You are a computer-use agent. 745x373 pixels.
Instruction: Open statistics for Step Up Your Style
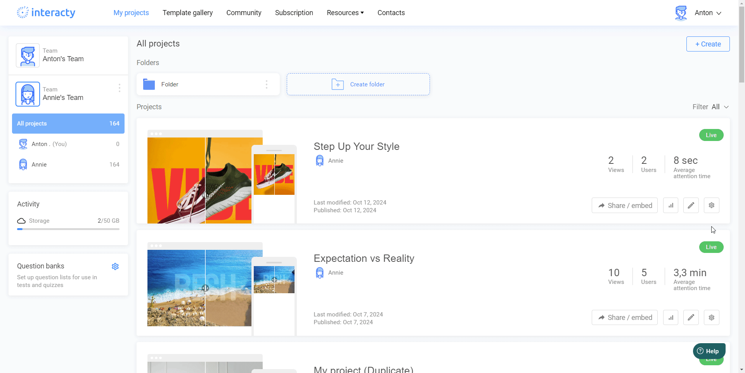point(670,205)
